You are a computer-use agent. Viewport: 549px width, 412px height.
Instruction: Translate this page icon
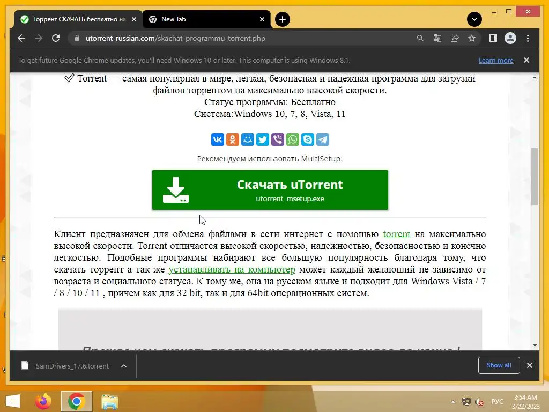coord(437,38)
